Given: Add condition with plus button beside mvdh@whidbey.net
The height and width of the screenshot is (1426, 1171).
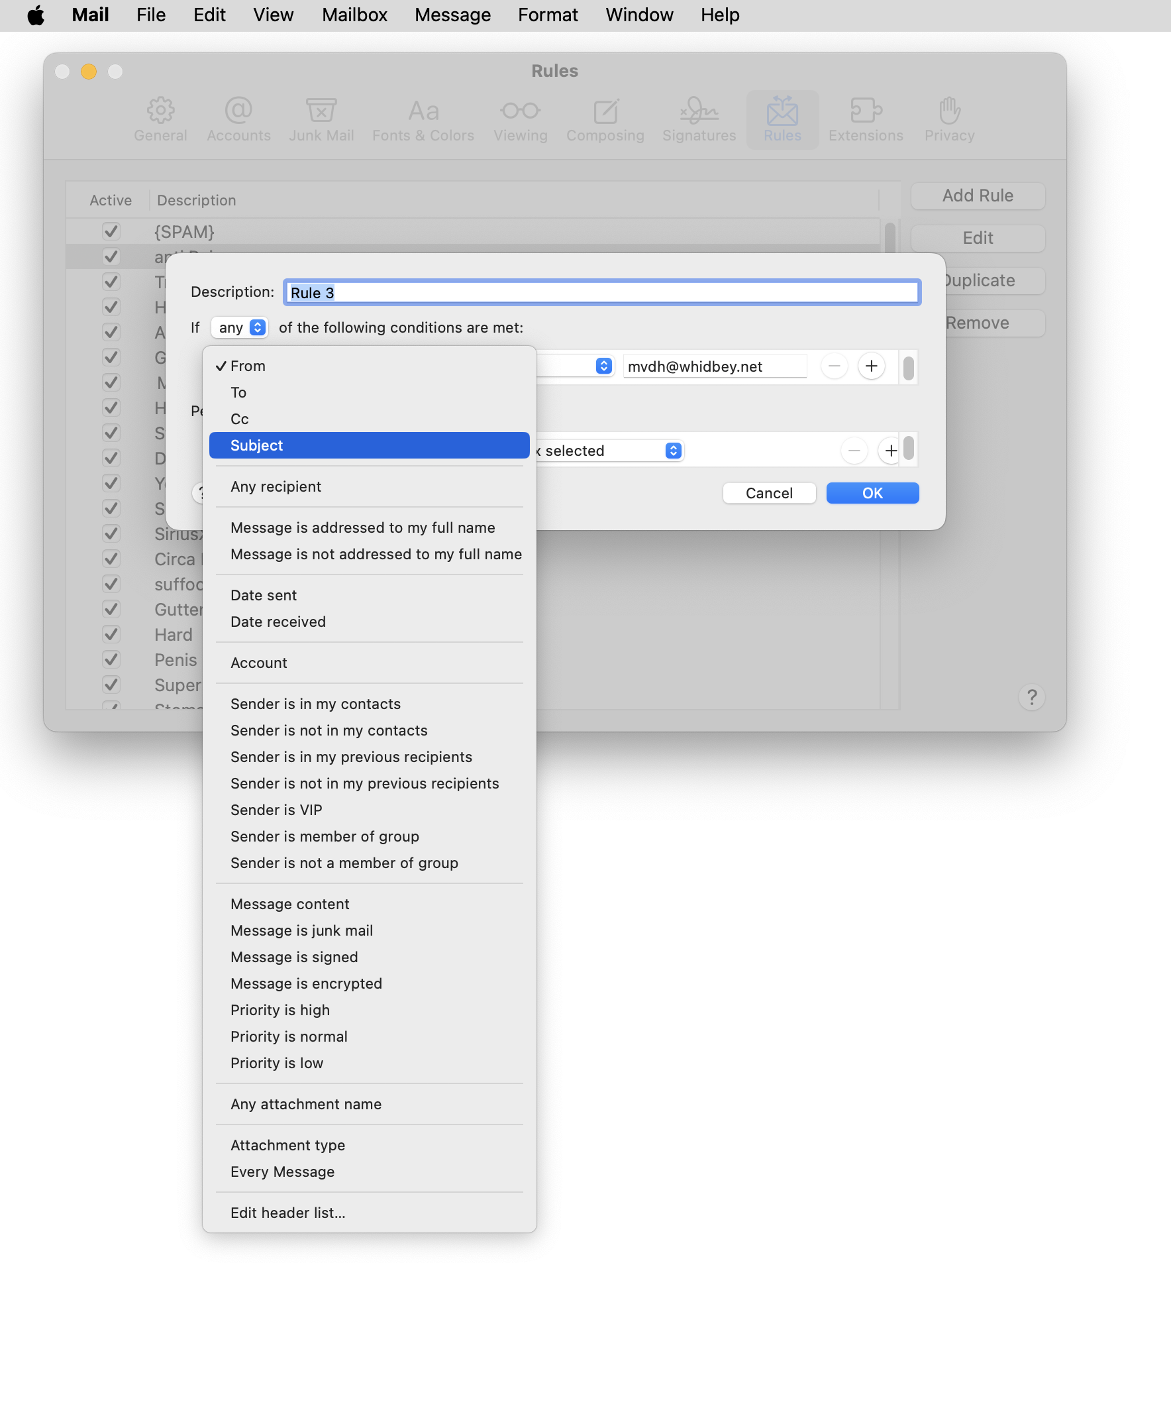Looking at the screenshot, I should [871, 366].
